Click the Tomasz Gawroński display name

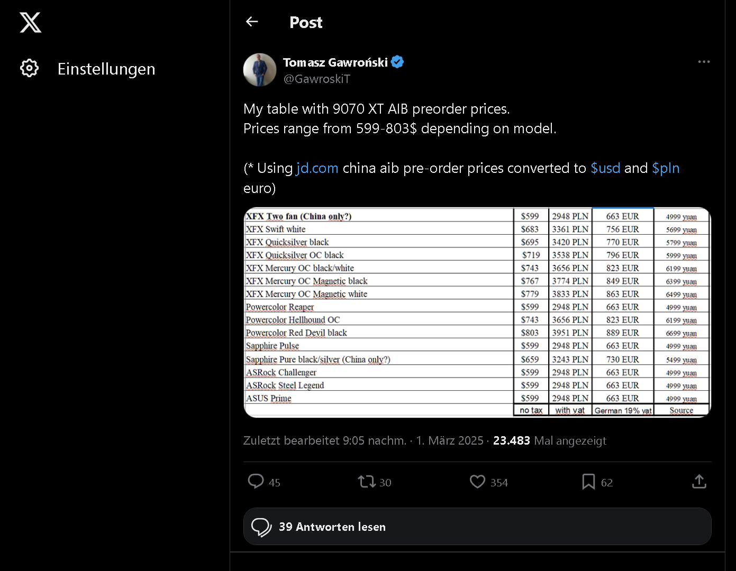pos(335,62)
